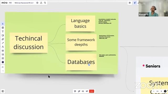Click first icon in bottom center toolbar
Viewport: 168px width, 94px height.
(75, 91)
